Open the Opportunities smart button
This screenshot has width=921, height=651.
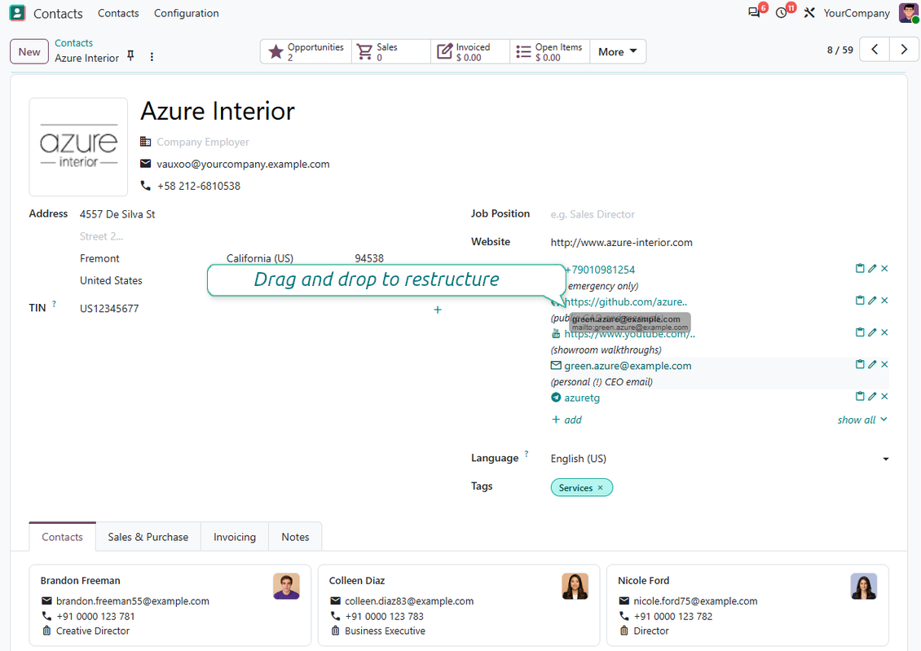[306, 51]
